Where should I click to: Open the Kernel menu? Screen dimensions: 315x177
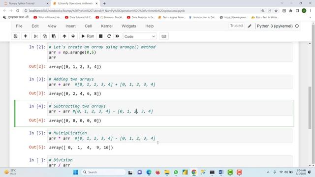coord(106,26)
